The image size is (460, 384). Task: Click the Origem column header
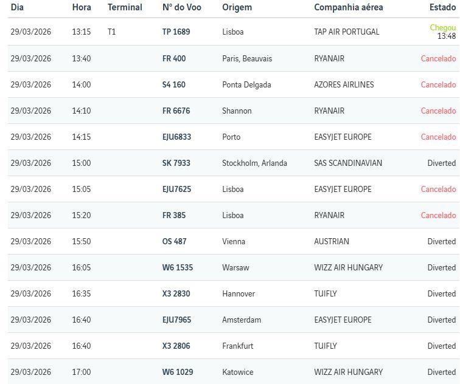pyautogui.click(x=237, y=7)
